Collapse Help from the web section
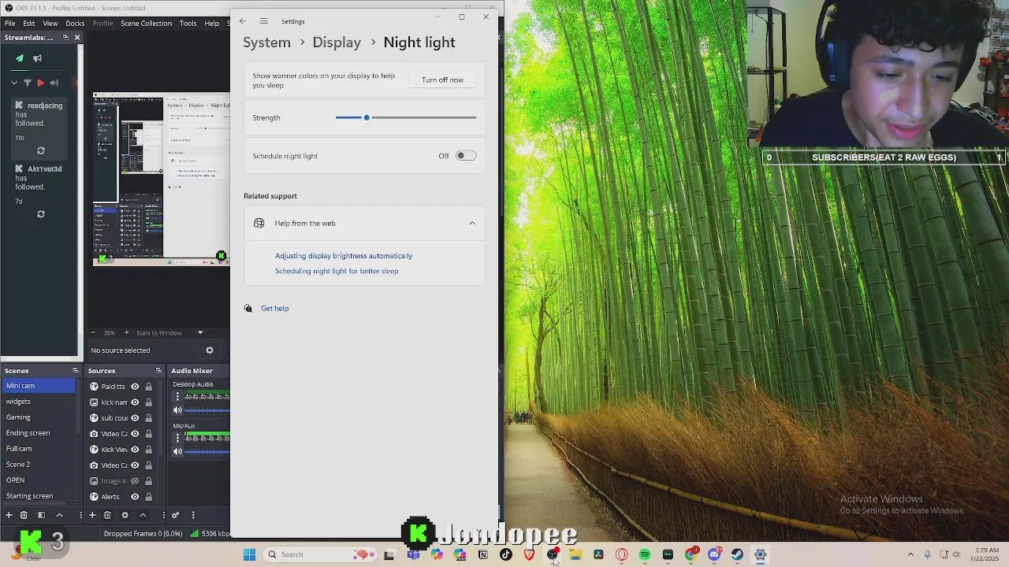The height and width of the screenshot is (567, 1009). pos(472,224)
